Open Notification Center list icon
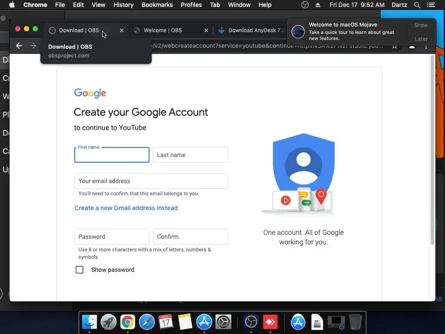The width and height of the screenshot is (445, 334). [431, 5]
